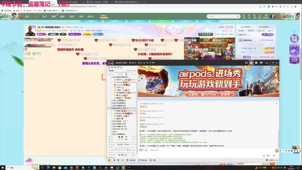This screenshot has width=302, height=170.
Task: Click the Windows taskbar search box
Action: tap(22, 168)
